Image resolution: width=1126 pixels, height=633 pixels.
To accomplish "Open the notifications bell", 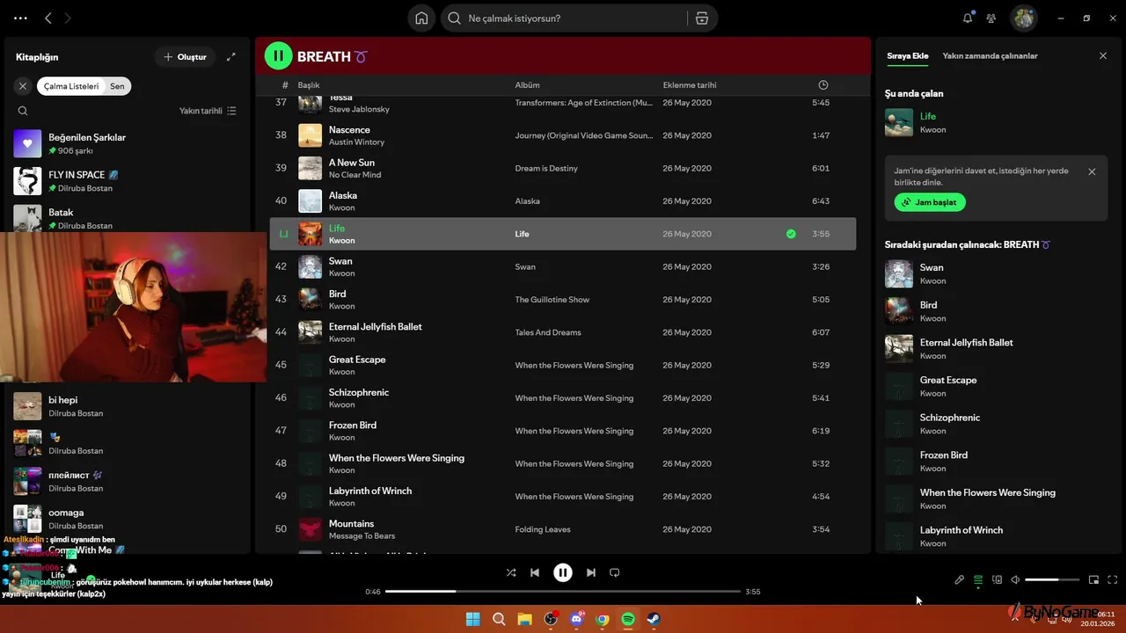I will pyautogui.click(x=968, y=18).
